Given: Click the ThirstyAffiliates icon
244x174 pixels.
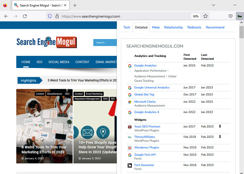Looking at the screenshot, I should point(130,137).
